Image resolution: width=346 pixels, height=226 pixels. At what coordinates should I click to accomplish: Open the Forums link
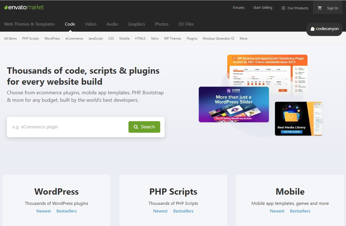(x=238, y=8)
